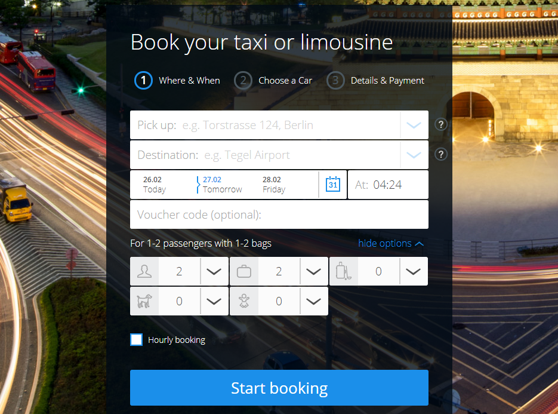Viewport: 558px width, 414px height.
Task: Open the calendar date picker icon
Action: click(333, 184)
